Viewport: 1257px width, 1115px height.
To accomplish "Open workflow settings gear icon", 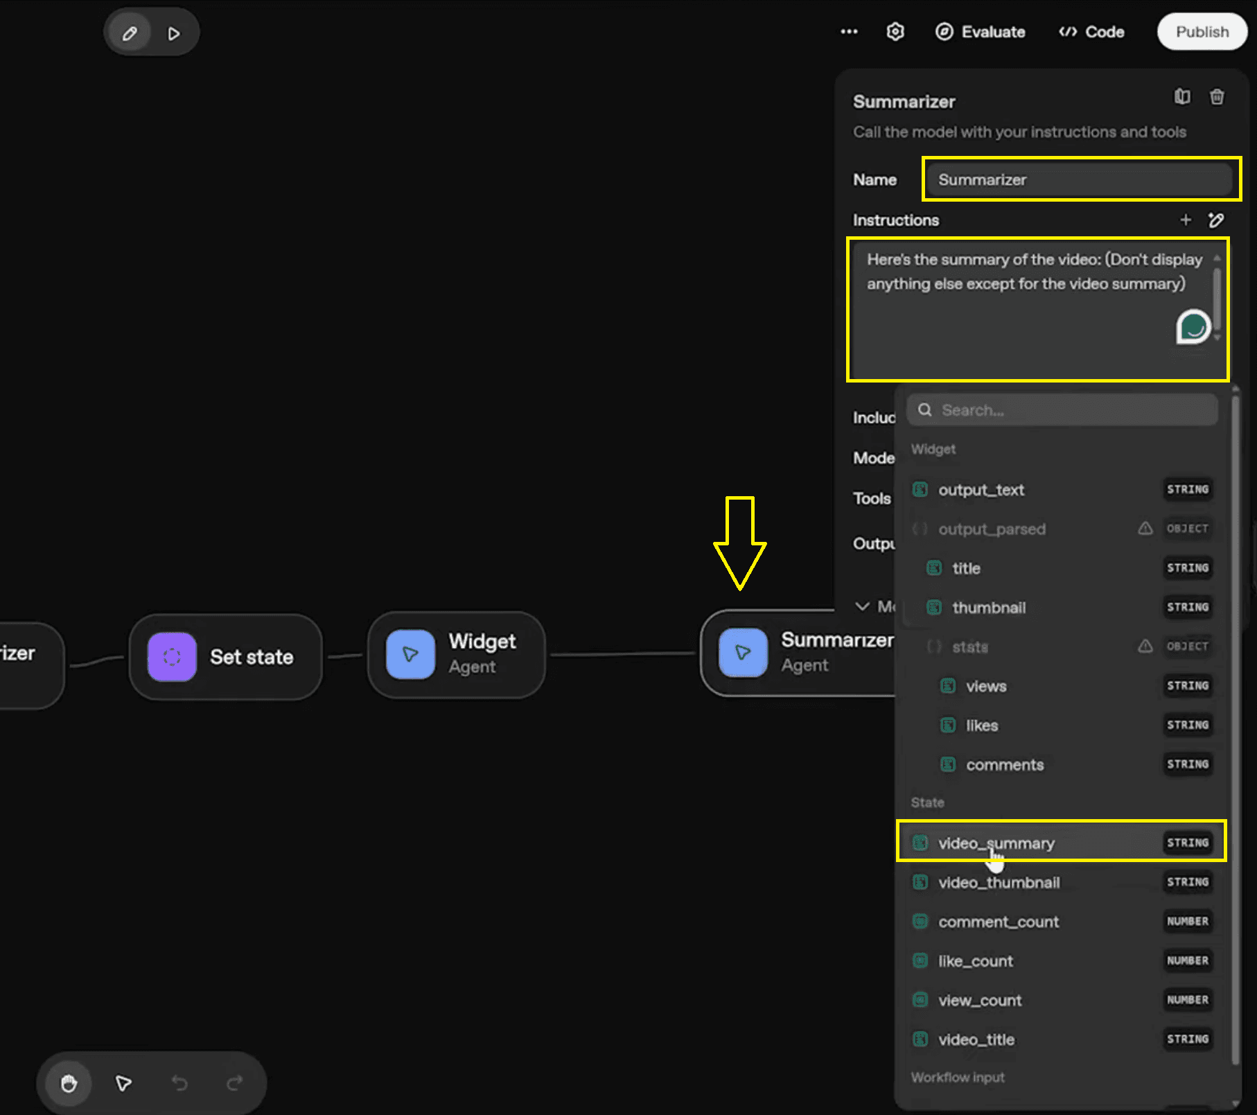I will pyautogui.click(x=895, y=32).
